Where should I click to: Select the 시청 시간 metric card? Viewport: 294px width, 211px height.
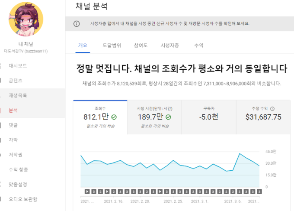[x=154, y=117]
